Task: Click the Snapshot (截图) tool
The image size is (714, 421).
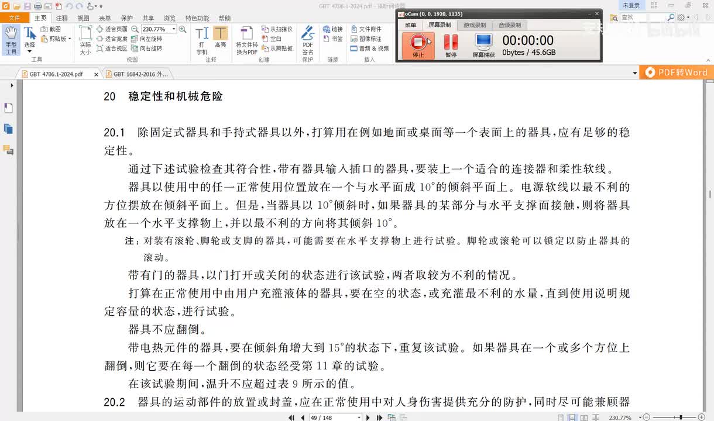Action: [51, 29]
